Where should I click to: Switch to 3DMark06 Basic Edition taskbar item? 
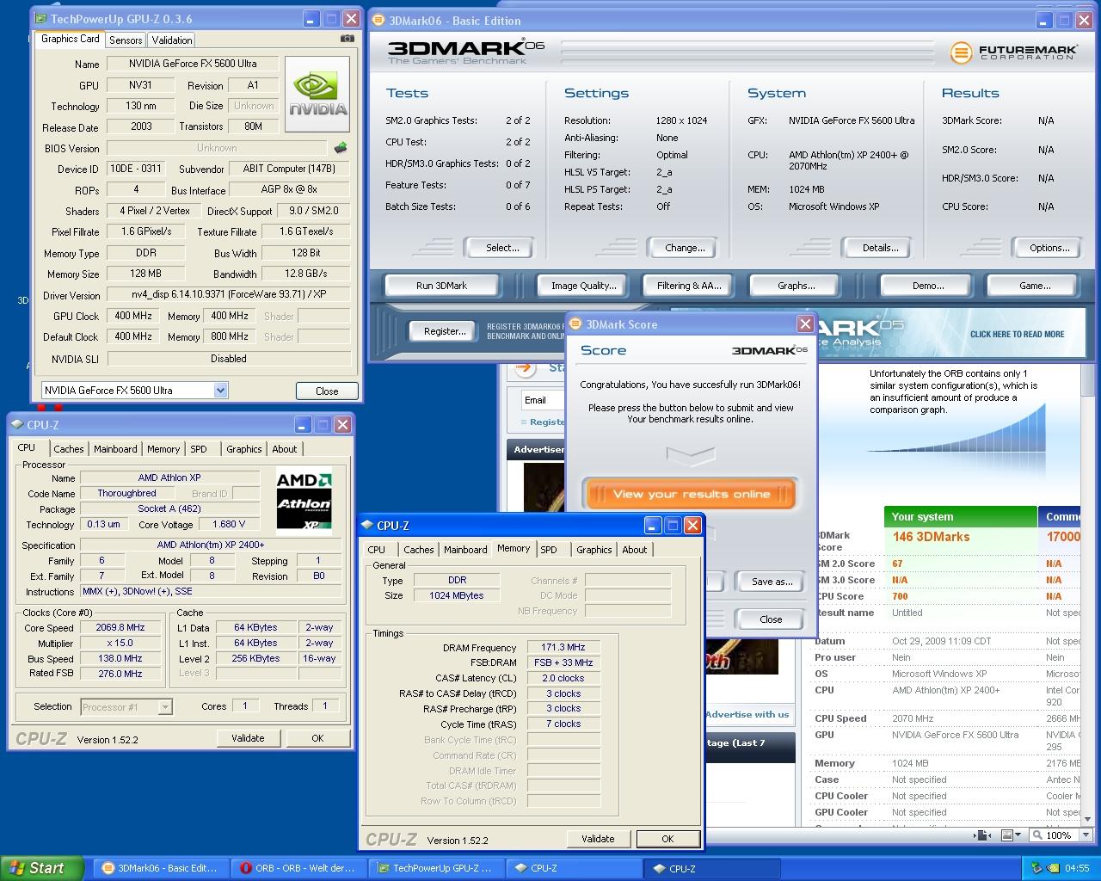point(162,868)
